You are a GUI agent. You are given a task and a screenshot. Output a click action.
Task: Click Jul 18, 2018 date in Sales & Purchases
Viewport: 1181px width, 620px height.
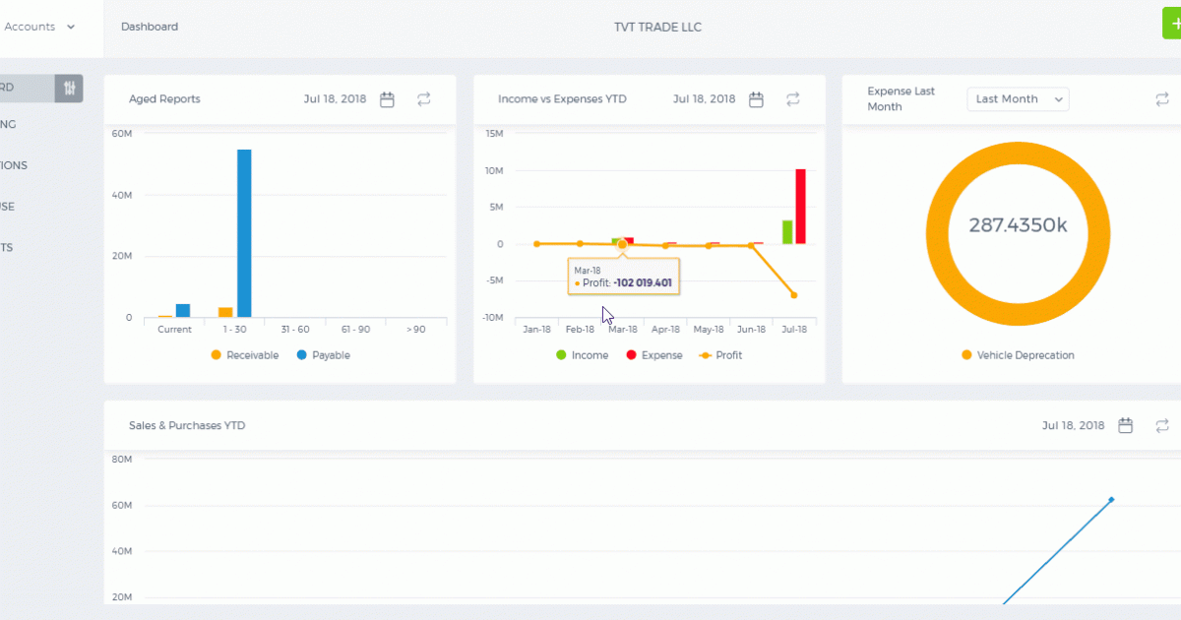click(x=1073, y=425)
